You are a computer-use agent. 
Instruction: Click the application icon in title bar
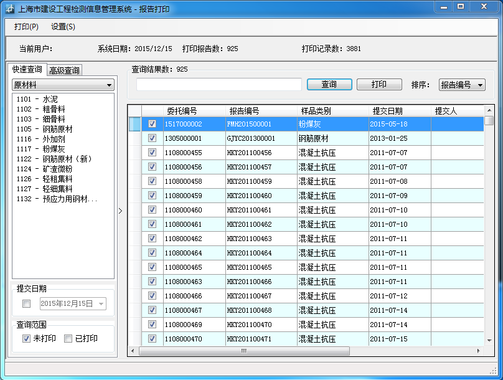click(x=10, y=9)
